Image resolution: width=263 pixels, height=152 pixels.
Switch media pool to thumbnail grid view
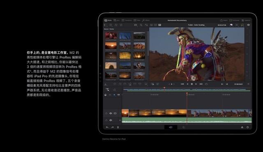click(135, 25)
